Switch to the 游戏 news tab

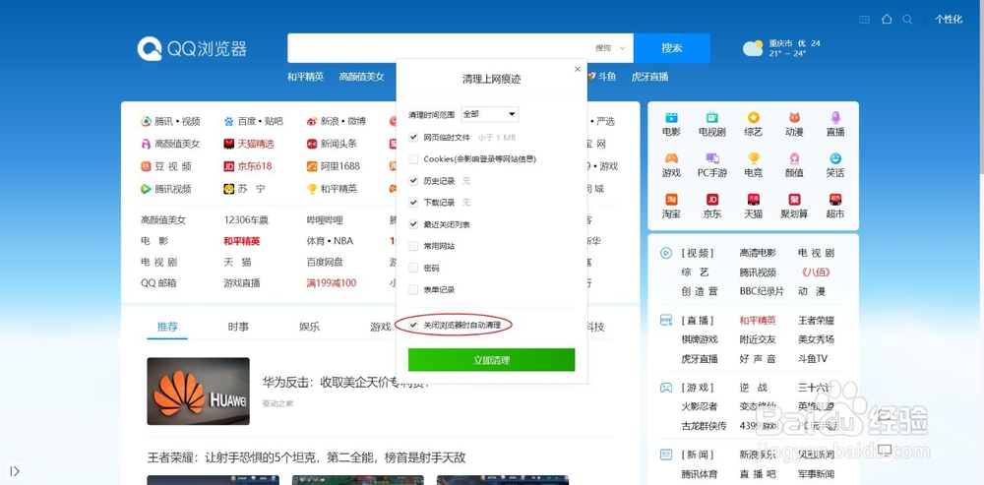tap(381, 327)
